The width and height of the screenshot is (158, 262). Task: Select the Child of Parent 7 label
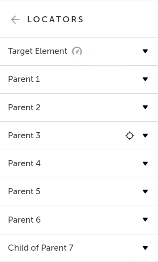[x=41, y=248]
